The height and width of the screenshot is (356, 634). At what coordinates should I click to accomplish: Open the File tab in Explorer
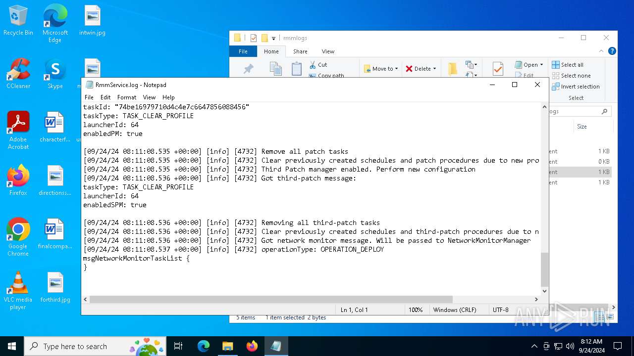click(x=243, y=51)
